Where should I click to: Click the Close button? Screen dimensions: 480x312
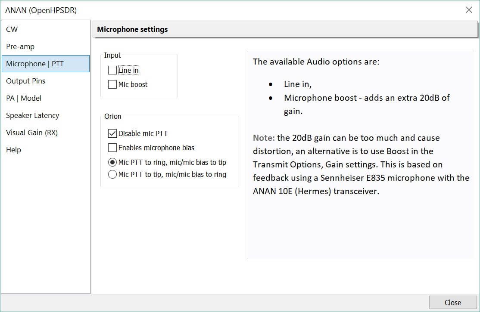(x=452, y=303)
